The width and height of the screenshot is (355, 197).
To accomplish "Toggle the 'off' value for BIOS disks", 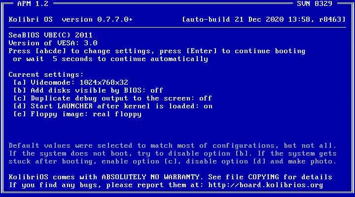I will point(157,90).
